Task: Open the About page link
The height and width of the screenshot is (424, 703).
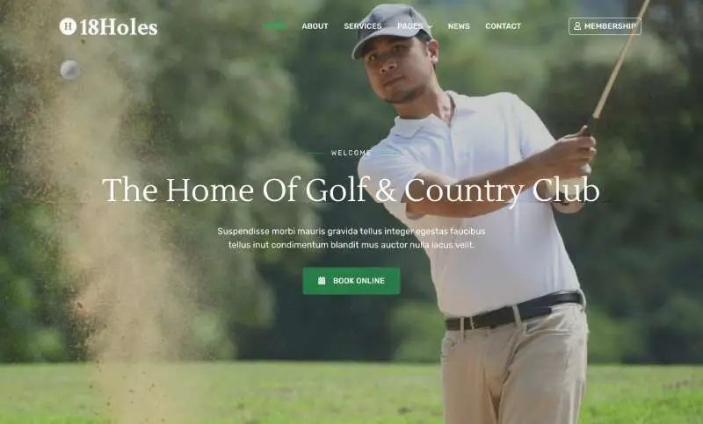Action: click(x=315, y=26)
